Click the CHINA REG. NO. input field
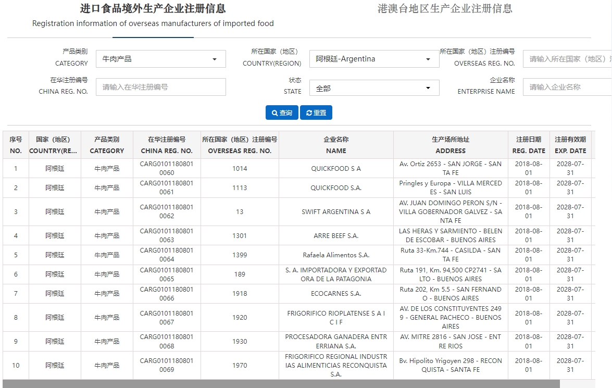612x388 pixels. pos(160,85)
